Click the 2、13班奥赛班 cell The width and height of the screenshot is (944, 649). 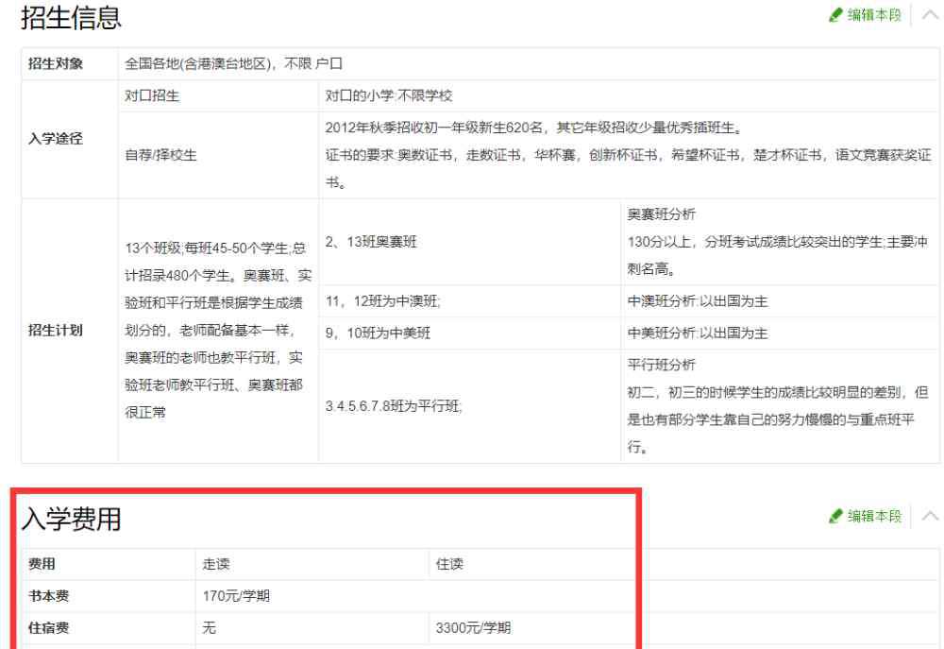371,242
